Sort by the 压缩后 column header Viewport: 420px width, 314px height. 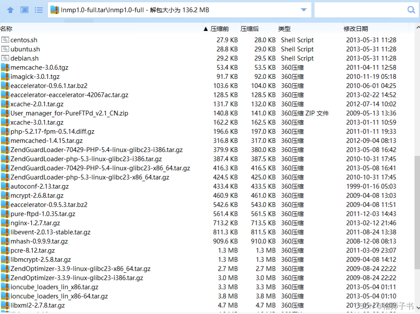point(250,29)
